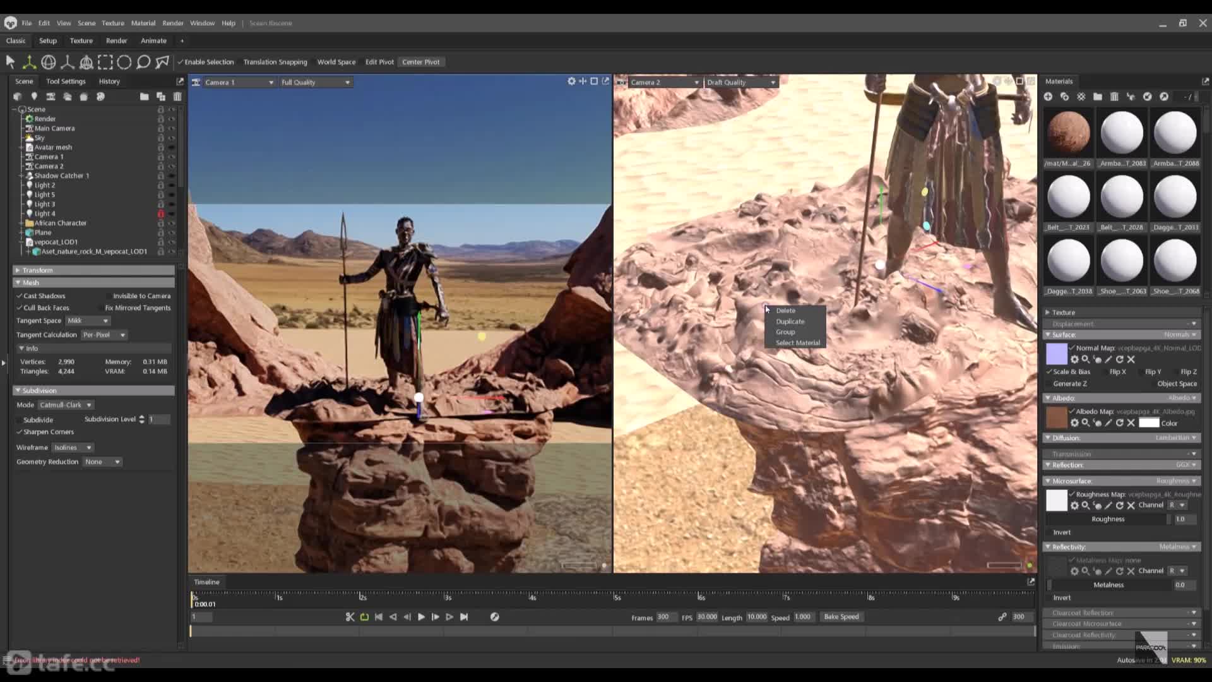Jump to the timeline start

pyautogui.click(x=379, y=617)
